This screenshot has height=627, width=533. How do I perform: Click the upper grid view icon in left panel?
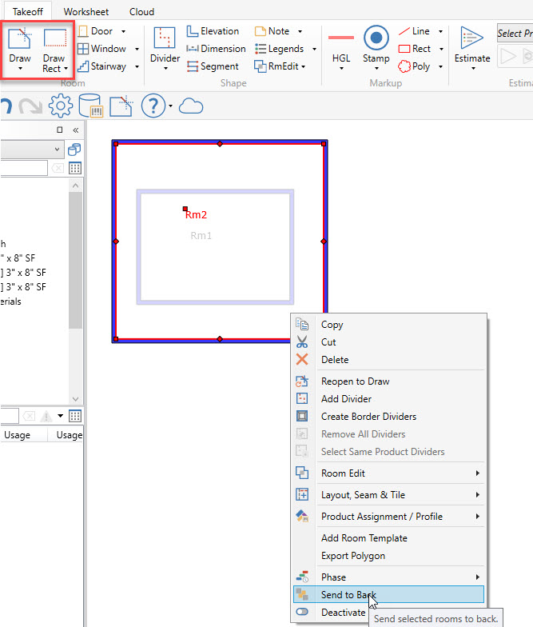coord(75,168)
